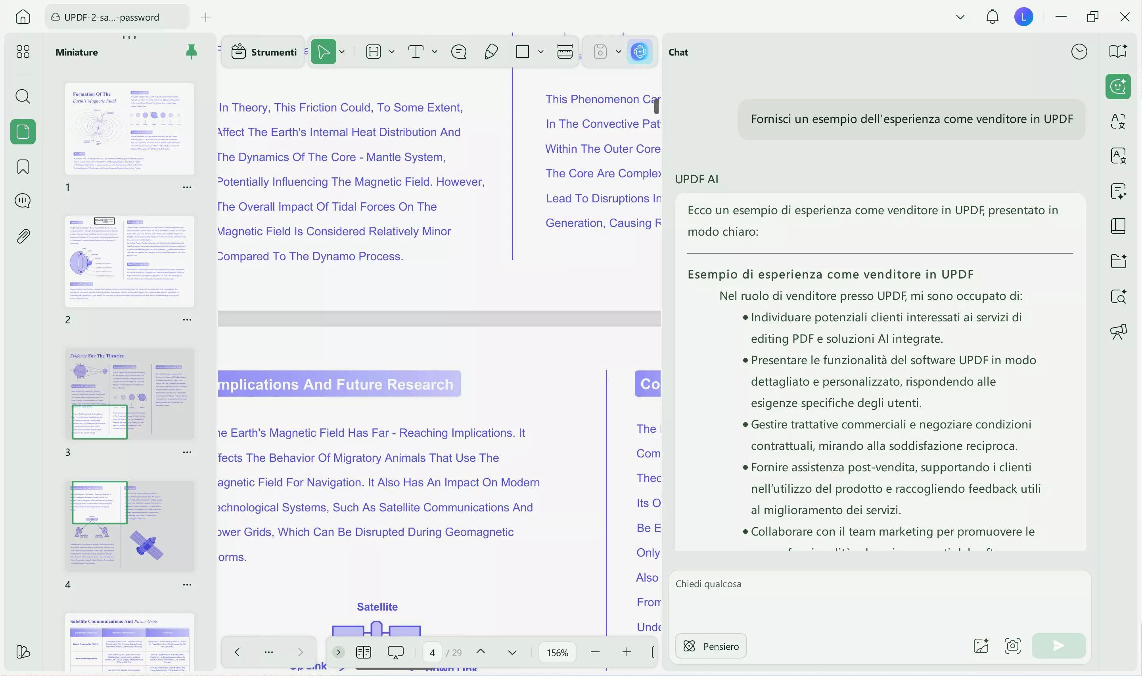Screen dimensions: 1142x676
Task: Select the pencil markup tool
Action: pyautogui.click(x=491, y=52)
